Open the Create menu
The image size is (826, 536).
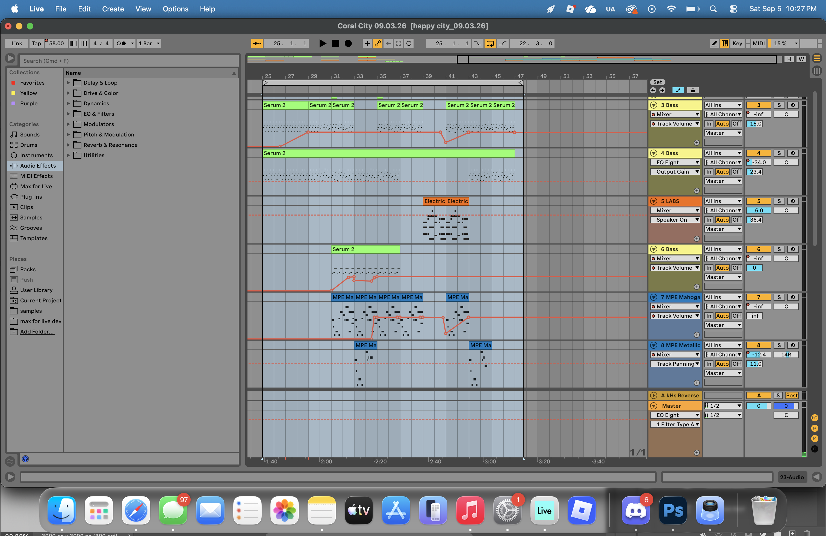113,9
